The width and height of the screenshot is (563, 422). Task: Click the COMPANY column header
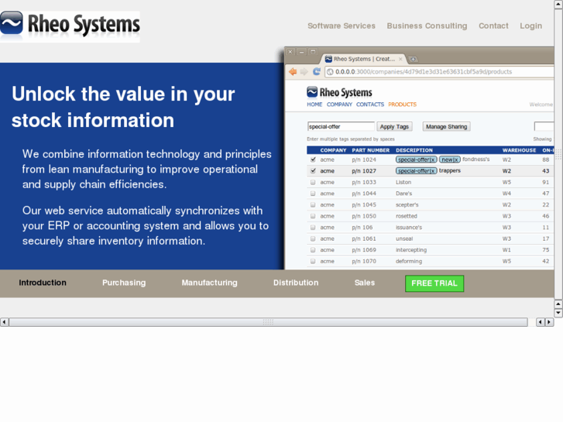pos(333,150)
